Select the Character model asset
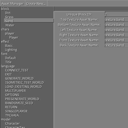 click(13, 124)
